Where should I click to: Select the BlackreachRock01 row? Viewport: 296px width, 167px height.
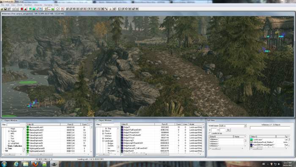click(x=58, y=128)
